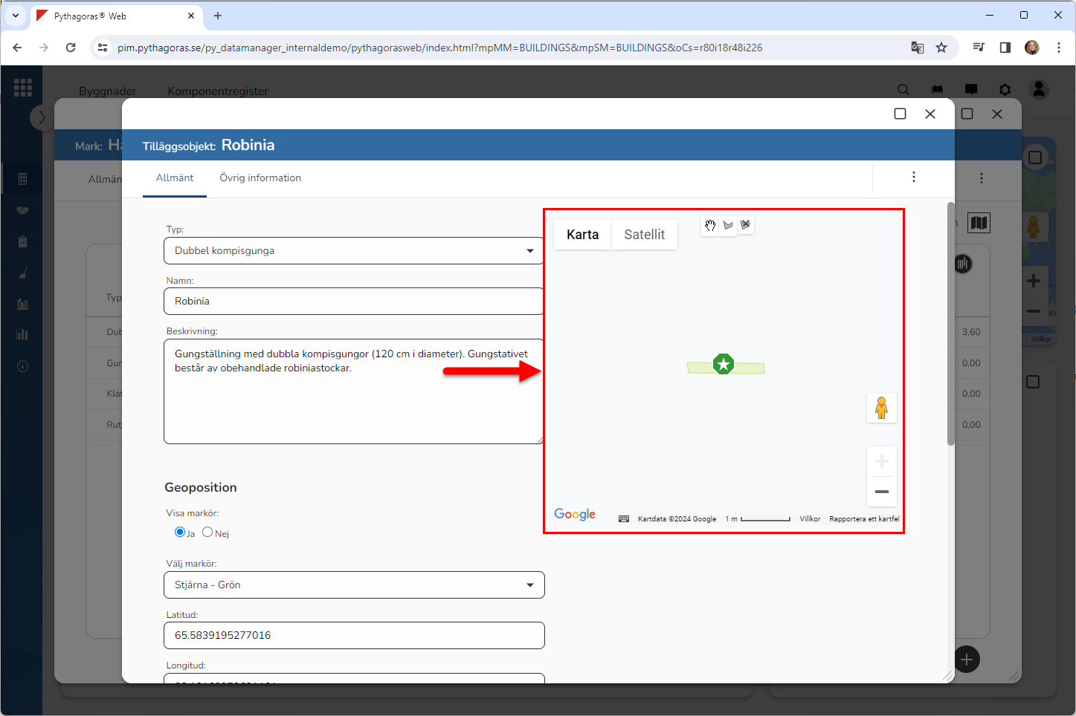Switch map view to Satellit
The height and width of the screenshot is (716, 1076).
pyautogui.click(x=644, y=235)
